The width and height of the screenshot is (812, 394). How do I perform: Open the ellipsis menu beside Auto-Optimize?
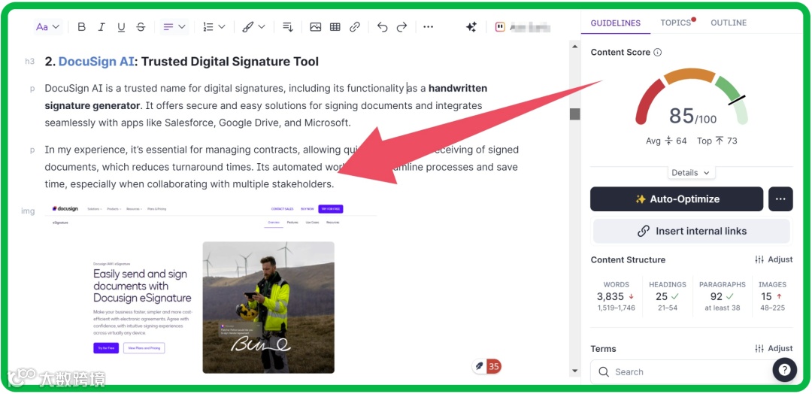pos(781,199)
